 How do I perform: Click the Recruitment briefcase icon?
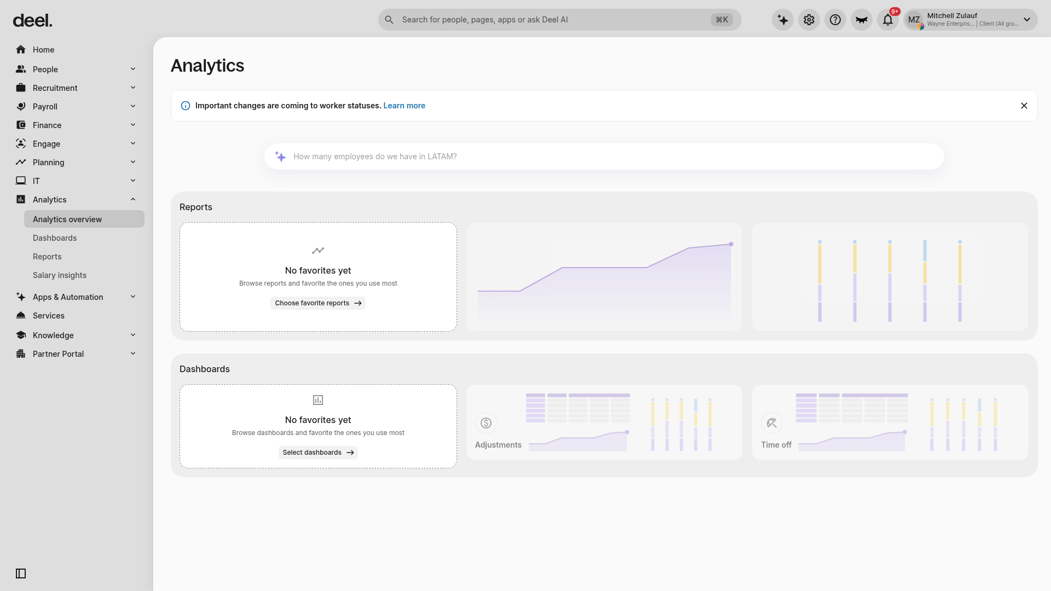click(21, 88)
